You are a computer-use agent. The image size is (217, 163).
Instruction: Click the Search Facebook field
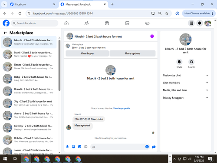35,23
